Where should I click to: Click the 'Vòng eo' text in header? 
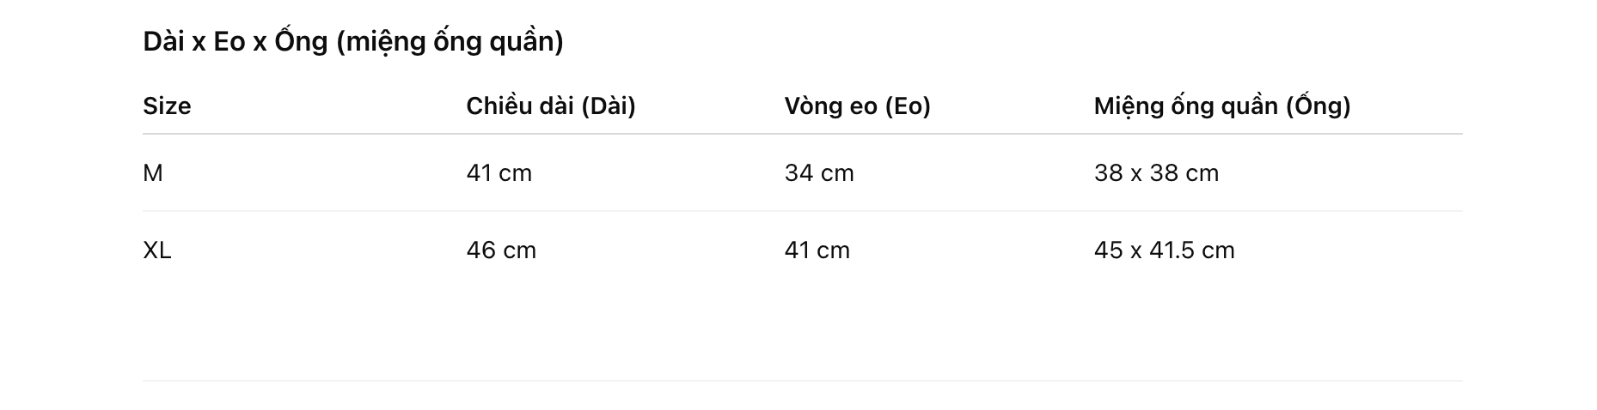[830, 106]
